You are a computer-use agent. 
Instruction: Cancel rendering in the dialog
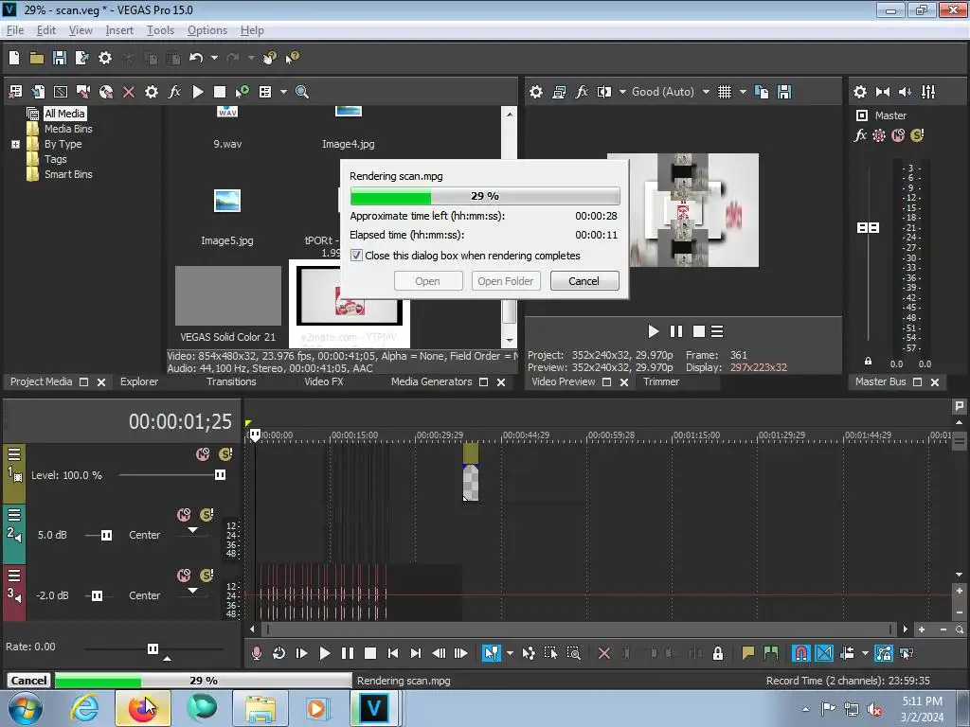tap(584, 281)
